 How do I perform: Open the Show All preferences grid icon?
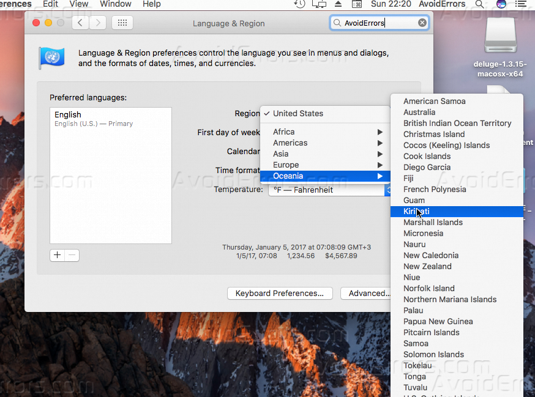122,23
